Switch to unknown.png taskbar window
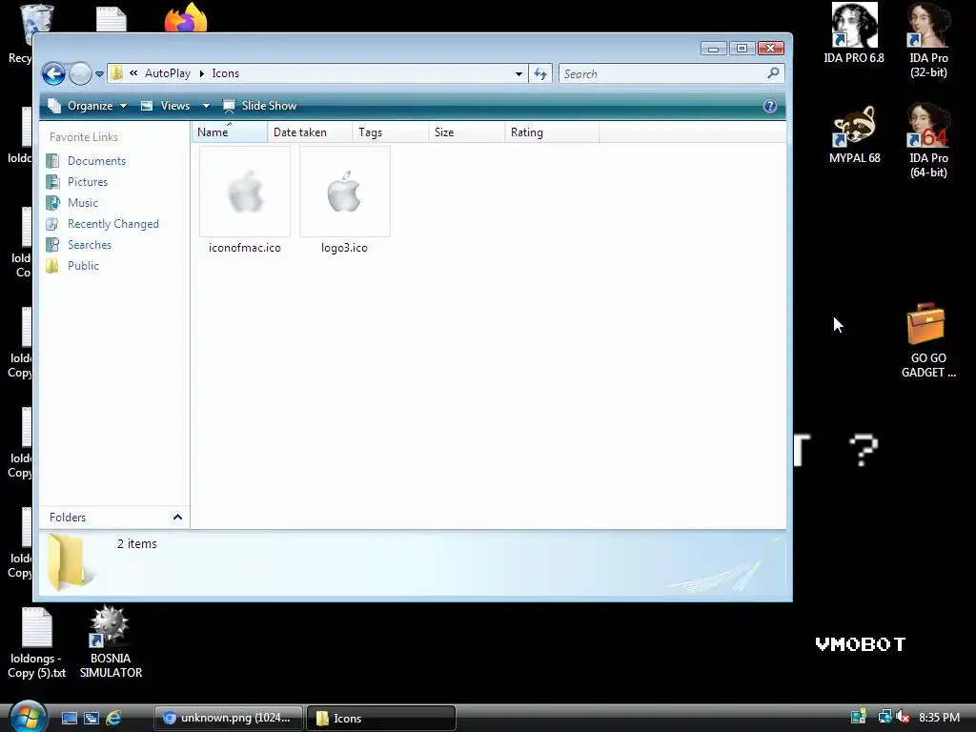The image size is (976, 732). 228,718
